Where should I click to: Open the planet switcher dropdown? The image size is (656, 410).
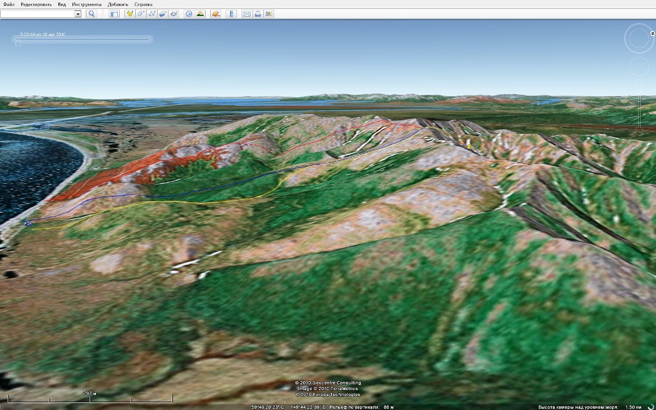click(216, 13)
